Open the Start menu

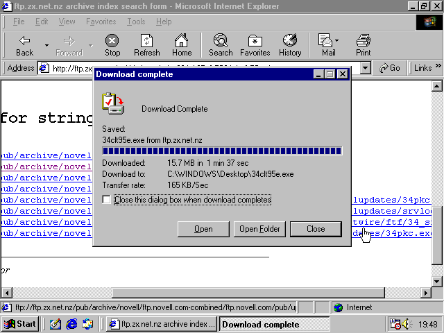tap(20, 324)
